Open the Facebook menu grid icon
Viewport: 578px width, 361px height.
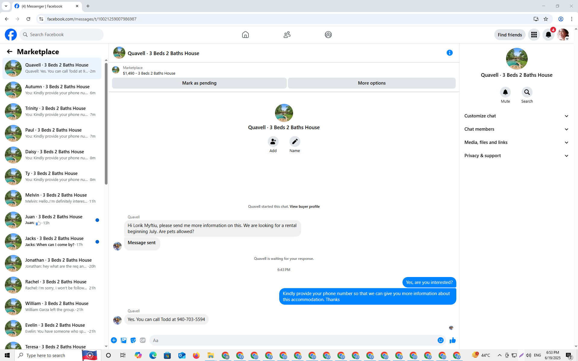click(534, 35)
